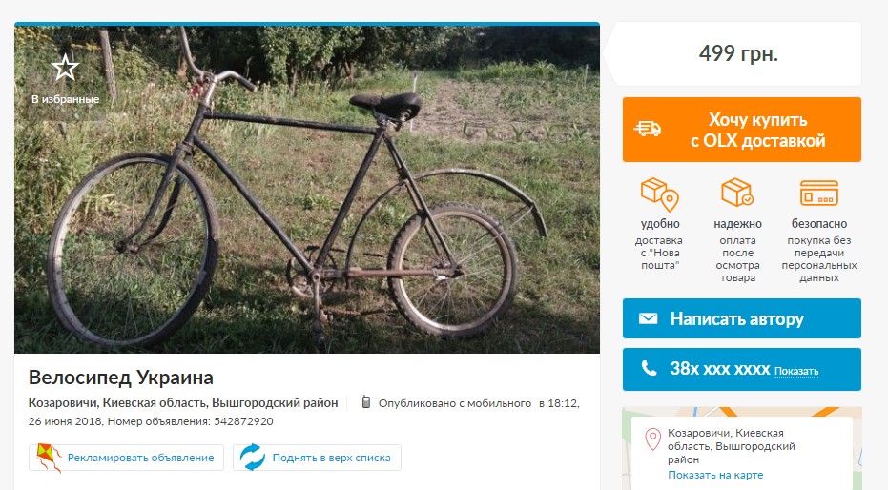
Task: Click the favorites star icon
Action: click(x=65, y=69)
